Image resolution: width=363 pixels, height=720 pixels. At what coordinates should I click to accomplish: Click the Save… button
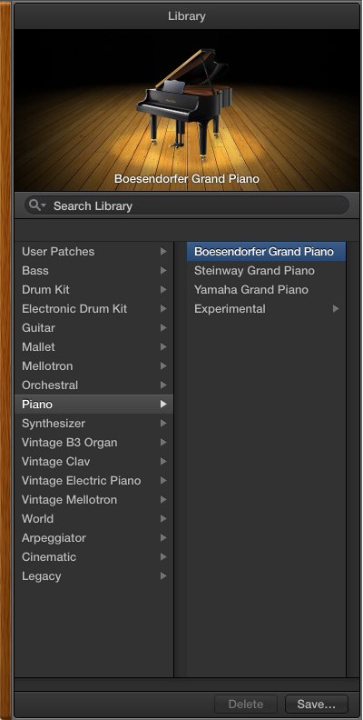click(316, 704)
